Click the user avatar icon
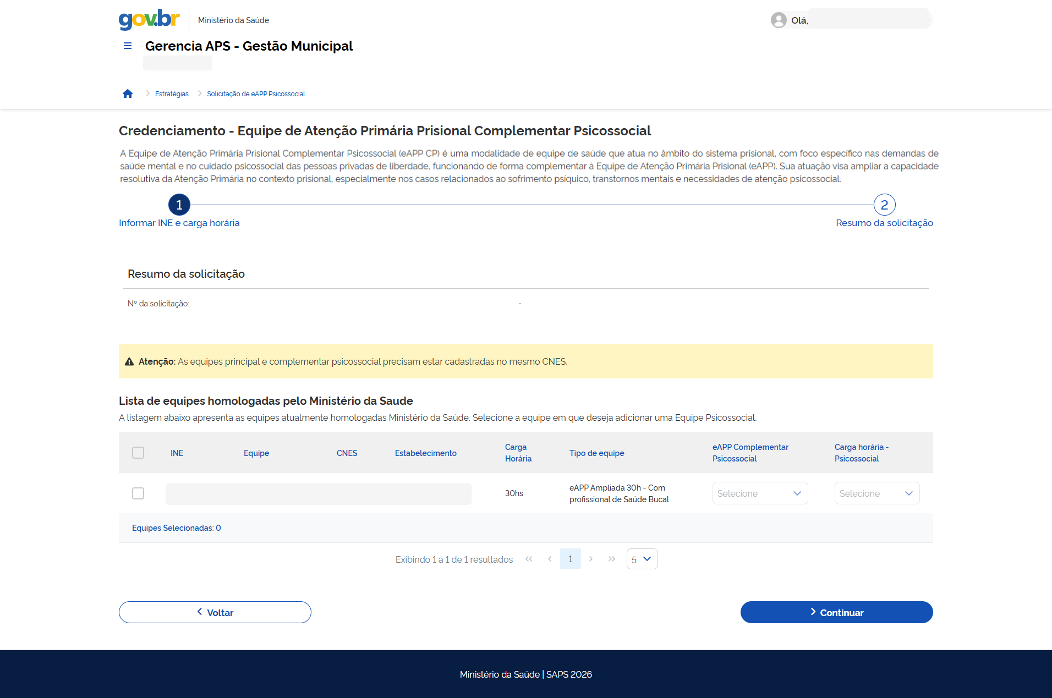The height and width of the screenshot is (698, 1052). [778, 20]
